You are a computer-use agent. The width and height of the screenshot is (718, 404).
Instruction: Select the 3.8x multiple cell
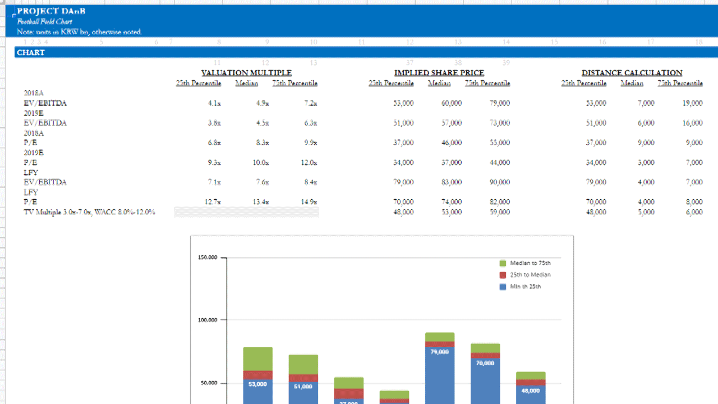214,123
